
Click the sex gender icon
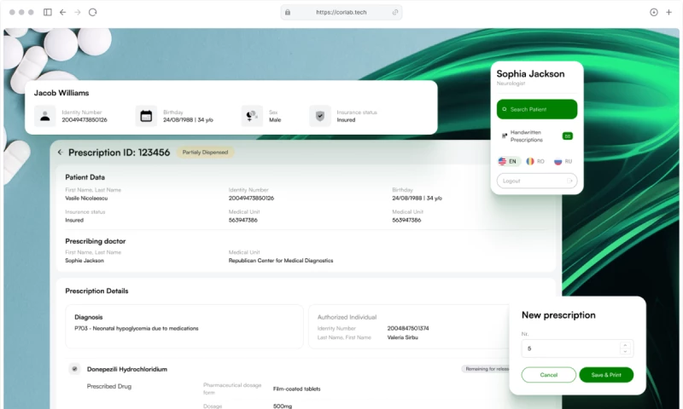(251, 116)
